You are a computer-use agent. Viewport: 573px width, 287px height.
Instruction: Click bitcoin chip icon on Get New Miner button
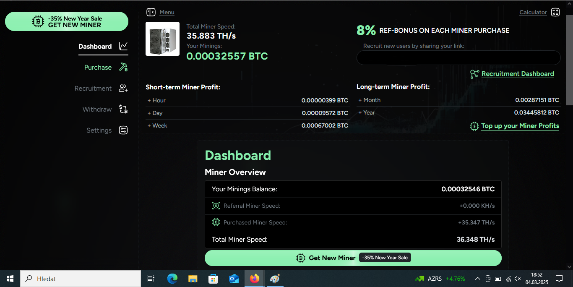(301, 258)
